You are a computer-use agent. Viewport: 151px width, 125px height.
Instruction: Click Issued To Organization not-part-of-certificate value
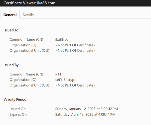point(75,45)
